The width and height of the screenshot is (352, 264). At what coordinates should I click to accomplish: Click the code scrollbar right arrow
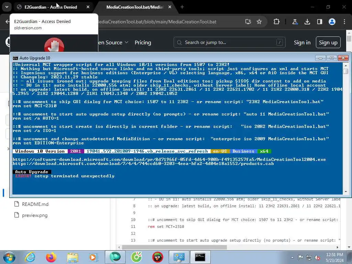338,247
